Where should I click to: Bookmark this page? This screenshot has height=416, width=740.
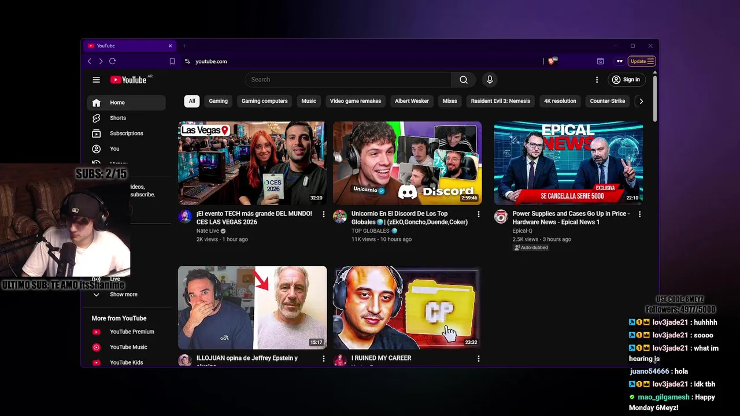tap(172, 61)
